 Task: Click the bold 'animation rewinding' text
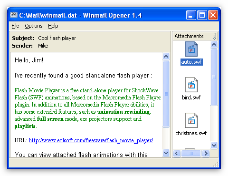pos(123,112)
